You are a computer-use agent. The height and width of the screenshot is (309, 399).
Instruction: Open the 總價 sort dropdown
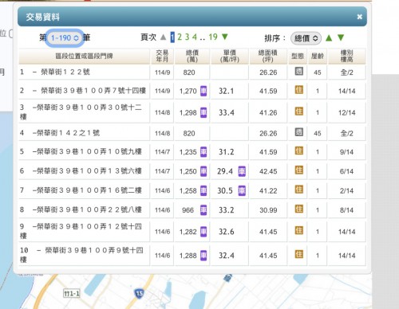click(306, 38)
